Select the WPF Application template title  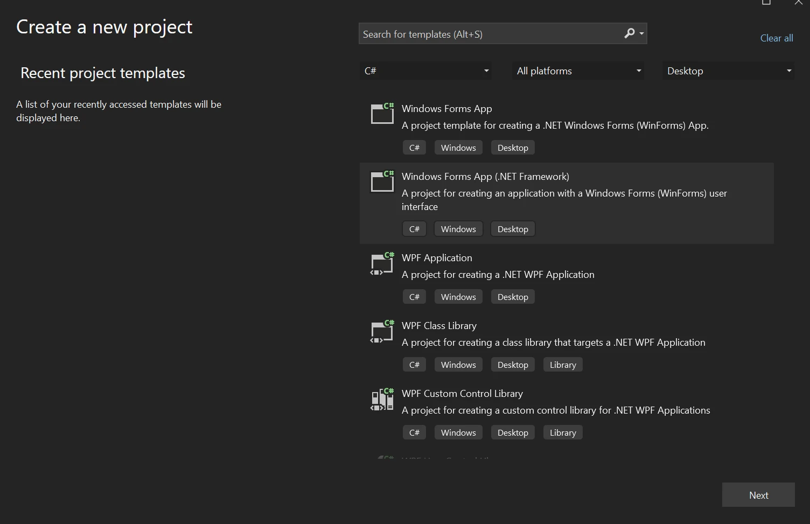[437, 258]
